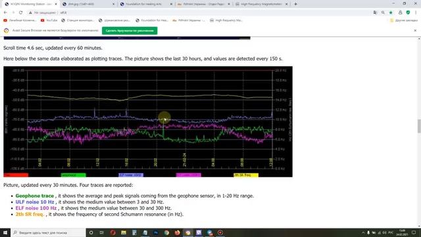Open the Photoshop icon in taskbar
The height and width of the screenshot is (237, 421).
(156, 232)
